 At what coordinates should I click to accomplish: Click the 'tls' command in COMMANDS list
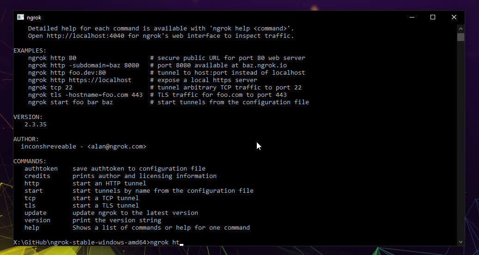coord(30,205)
